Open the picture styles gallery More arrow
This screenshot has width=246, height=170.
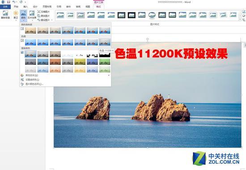240,20
